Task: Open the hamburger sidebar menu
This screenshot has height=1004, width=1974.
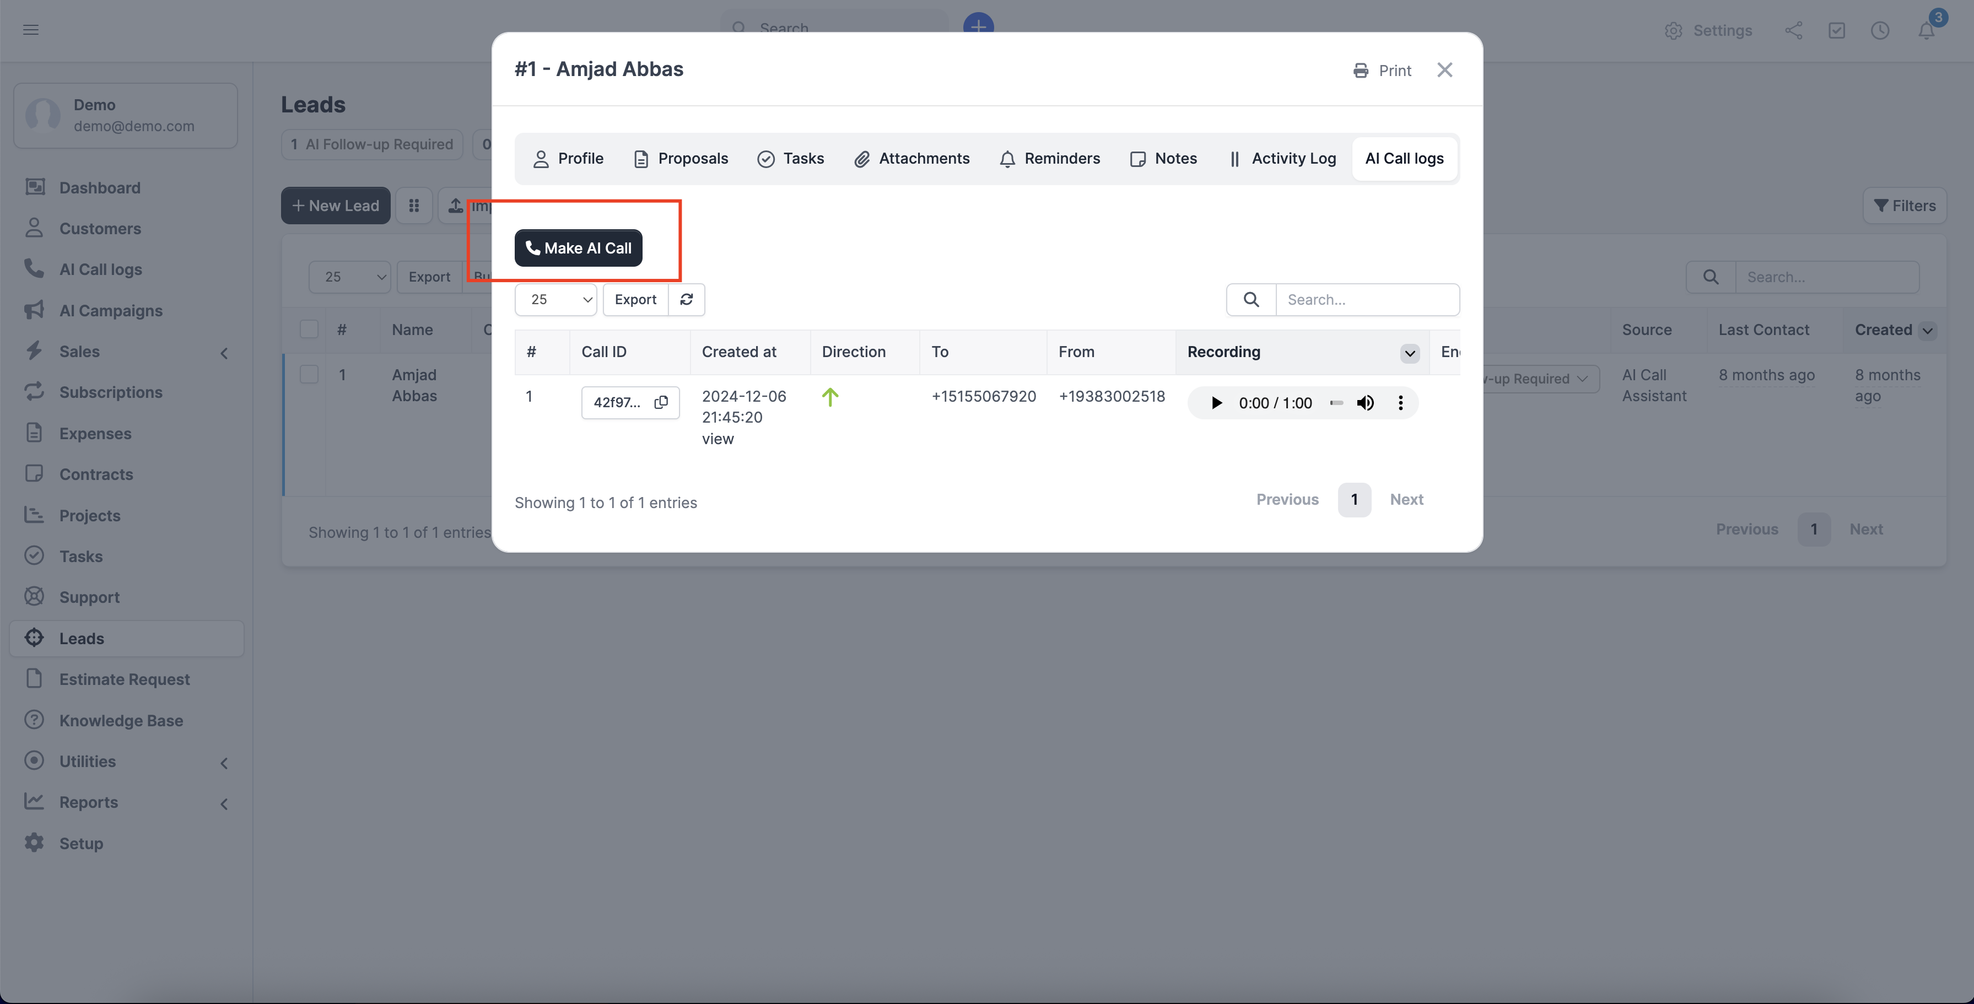Action: pyautogui.click(x=31, y=30)
